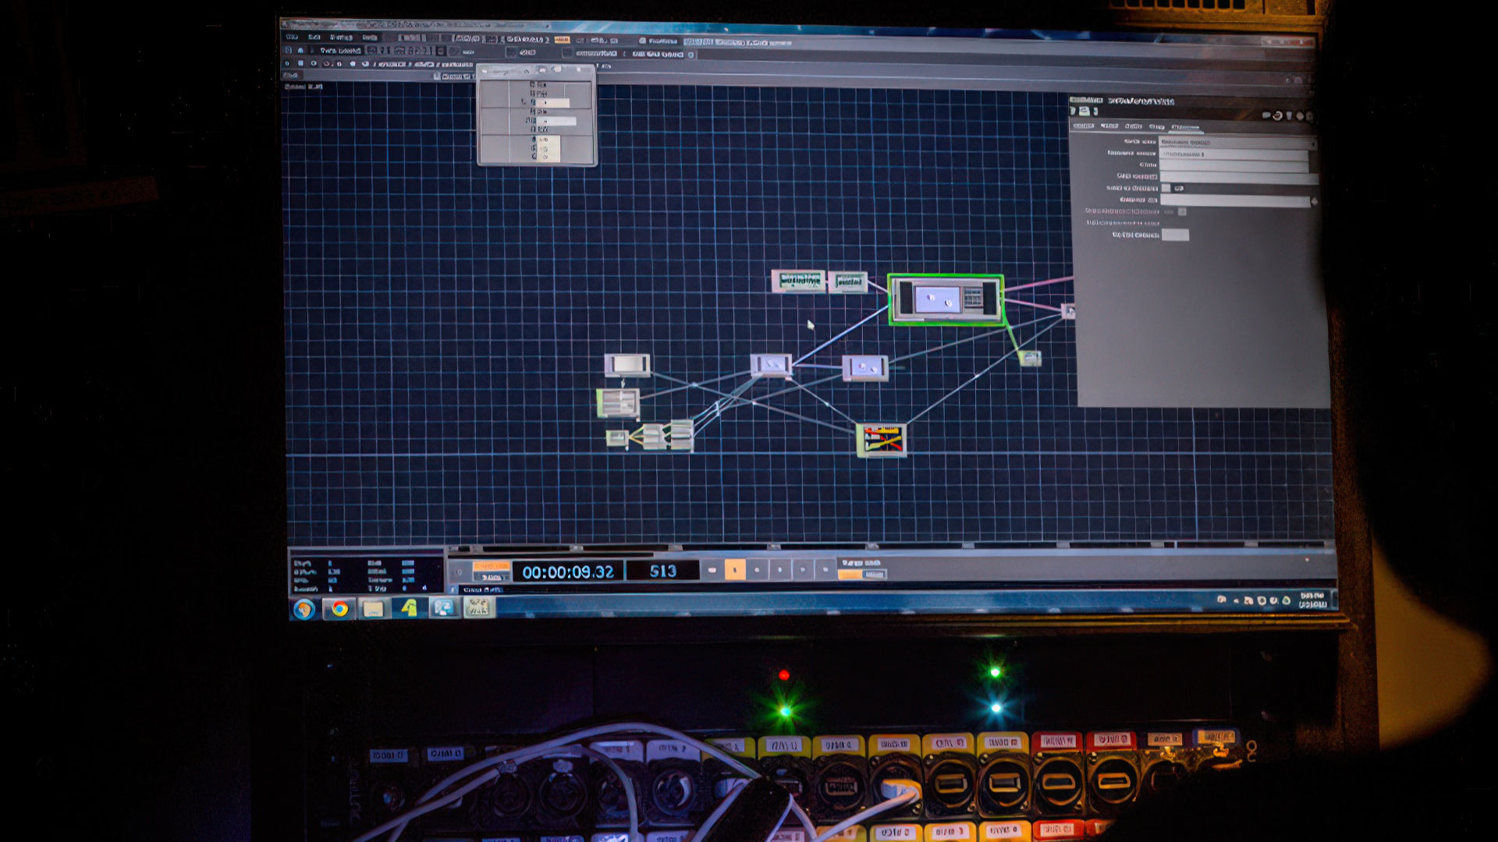Switch to the second parameter panel tab
The width and height of the screenshot is (1498, 842).
1109,126
